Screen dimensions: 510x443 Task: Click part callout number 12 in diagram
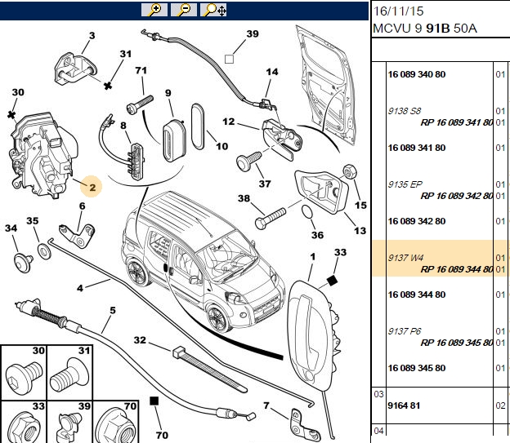(x=228, y=122)
